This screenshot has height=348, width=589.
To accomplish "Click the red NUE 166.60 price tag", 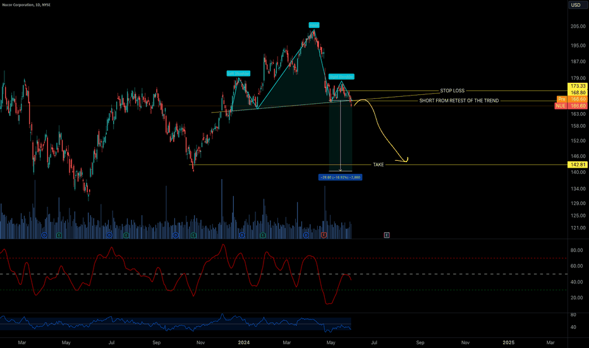I will click(571, 106).
